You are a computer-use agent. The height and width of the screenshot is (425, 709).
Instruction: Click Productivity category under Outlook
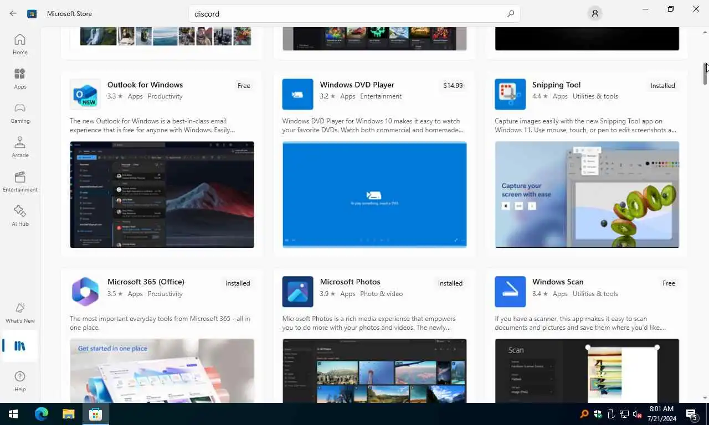click(165, 96)
